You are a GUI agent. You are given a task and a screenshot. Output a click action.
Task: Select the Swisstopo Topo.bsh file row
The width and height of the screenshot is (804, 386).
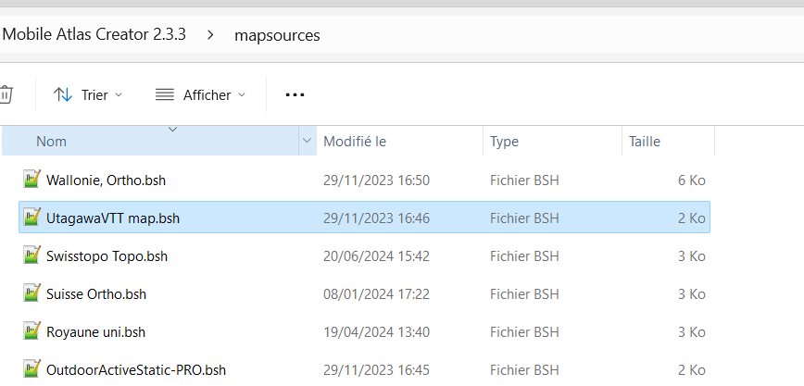click(x=364, y=255)
